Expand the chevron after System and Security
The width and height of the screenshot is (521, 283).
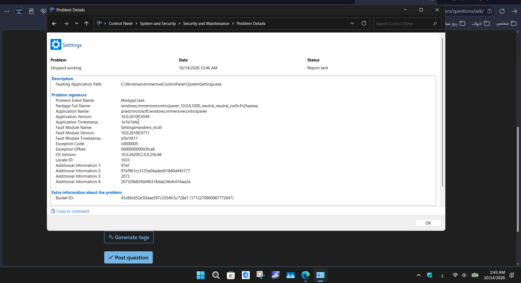pos(179,24)
